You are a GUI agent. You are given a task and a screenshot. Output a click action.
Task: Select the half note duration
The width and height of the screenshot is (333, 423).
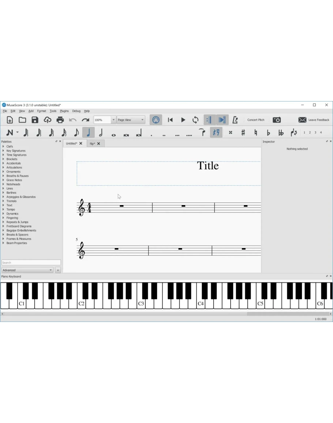(x=101, y=133)
